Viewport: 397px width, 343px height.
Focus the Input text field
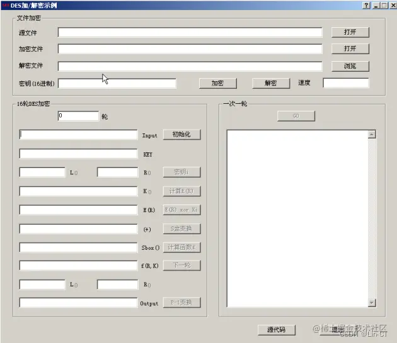click(x=78, y=135)
